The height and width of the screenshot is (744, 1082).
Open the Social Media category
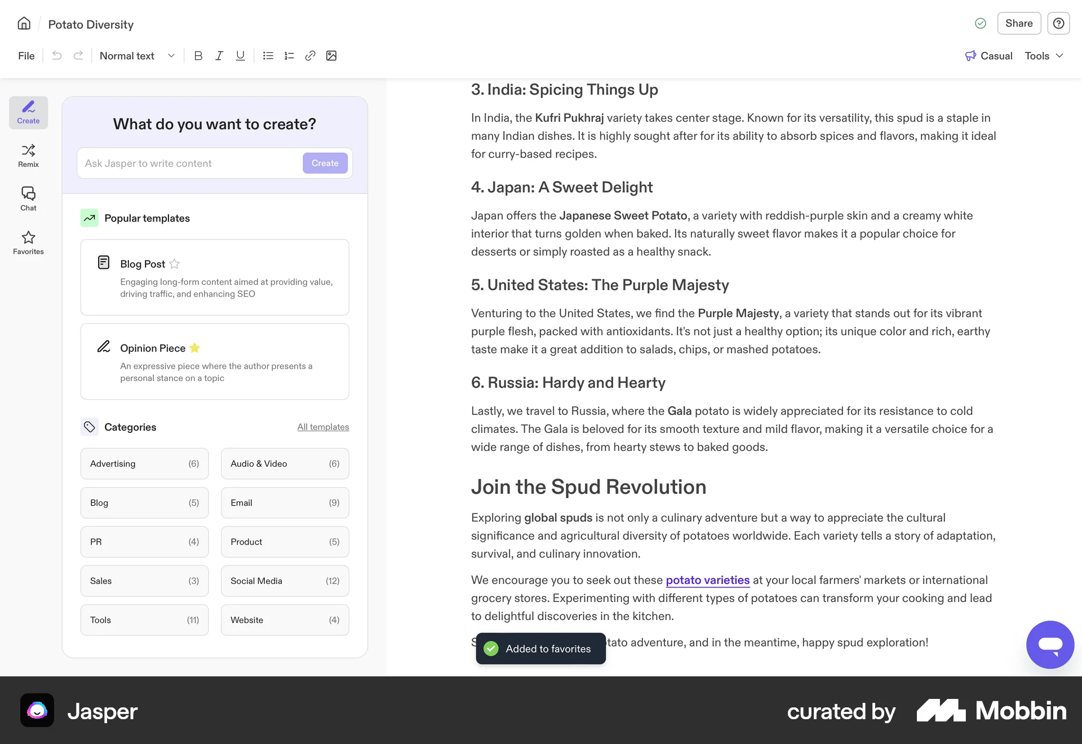click(x=285, y=581)
